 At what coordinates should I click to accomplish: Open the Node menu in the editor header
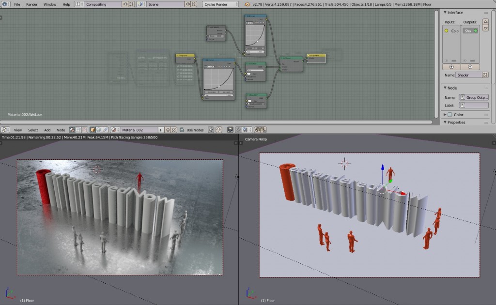[61, 130]
